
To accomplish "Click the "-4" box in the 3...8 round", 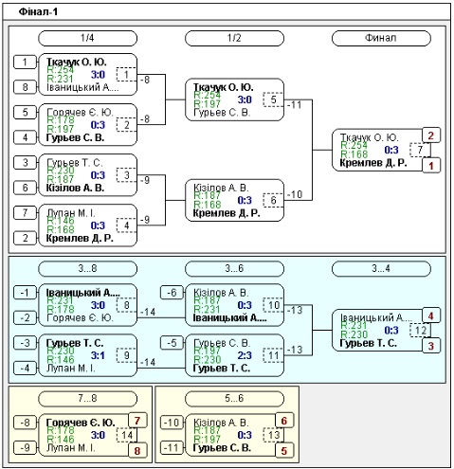I will click(25, 368).
